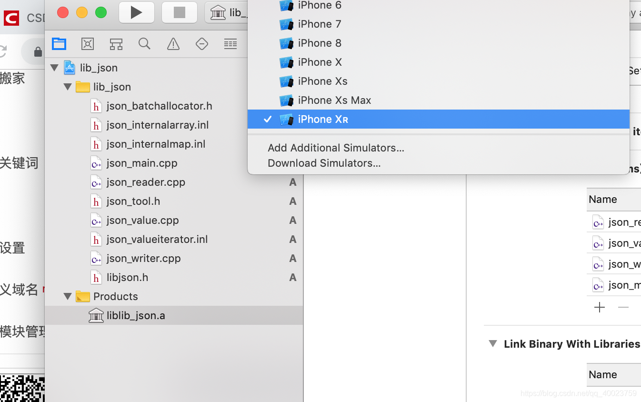Select the yellow lib_json folder icon
Image resolution: width=641 pixels, height=402 pixels.
coord(83,87)
